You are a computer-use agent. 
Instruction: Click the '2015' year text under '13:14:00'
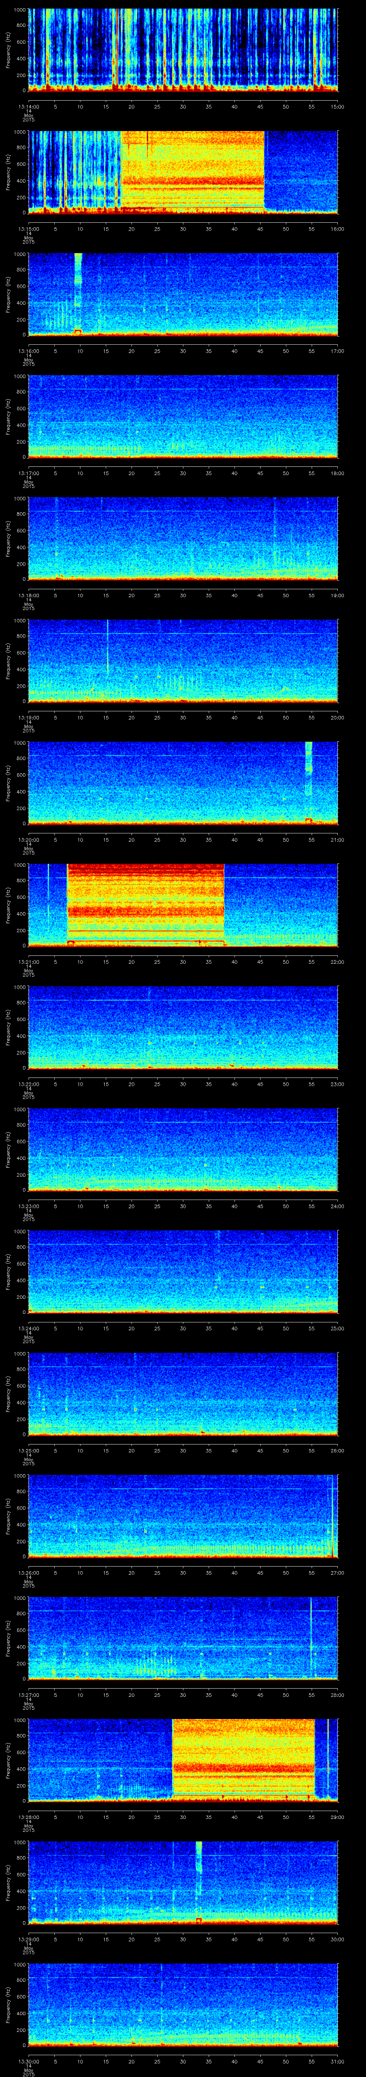[x=28, y=119]
